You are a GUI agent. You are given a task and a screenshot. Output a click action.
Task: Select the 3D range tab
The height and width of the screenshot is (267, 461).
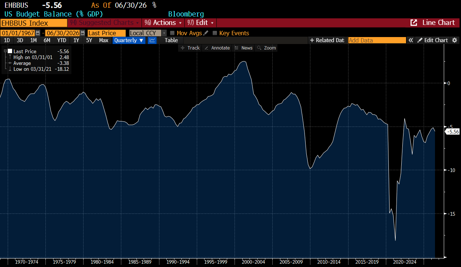pos(20,40)
